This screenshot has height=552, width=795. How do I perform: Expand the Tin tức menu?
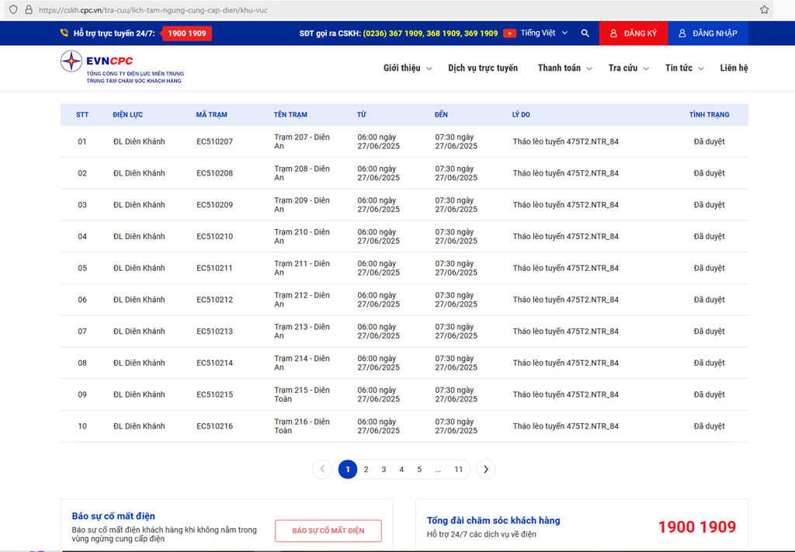point(684,68)
